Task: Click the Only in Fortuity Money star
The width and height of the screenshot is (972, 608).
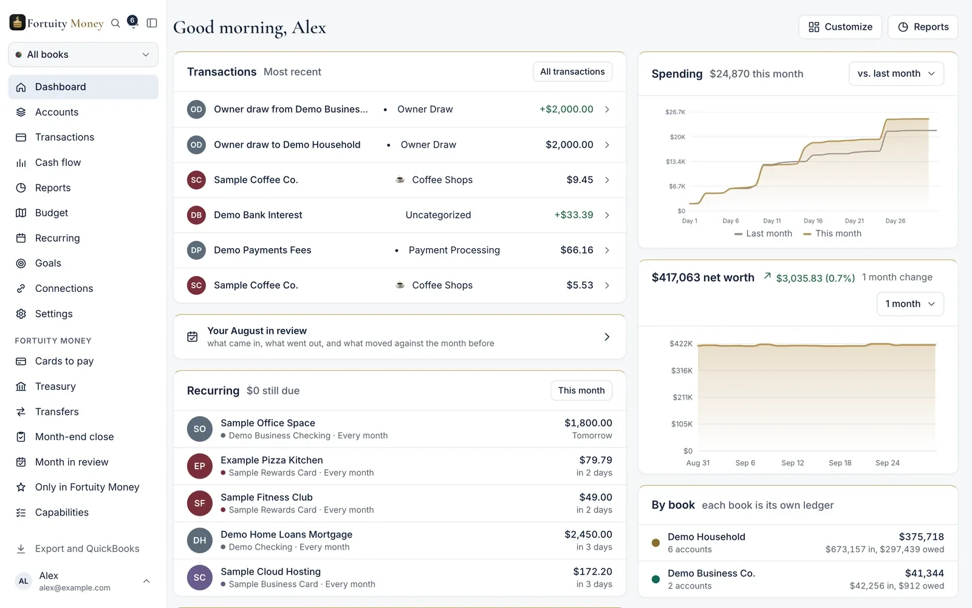Action: coord(21,487)
